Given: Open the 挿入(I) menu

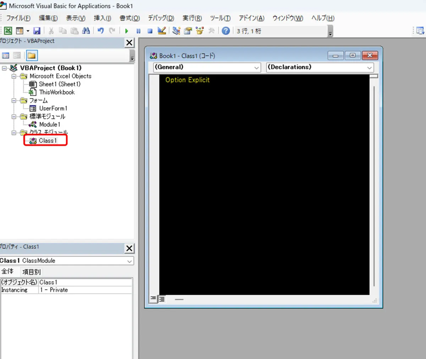Looking at the screenshot, I should (x=102, y=18).
